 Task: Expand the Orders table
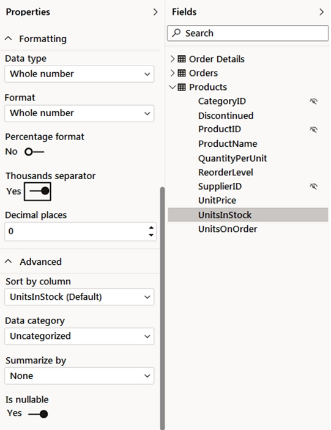172,73
